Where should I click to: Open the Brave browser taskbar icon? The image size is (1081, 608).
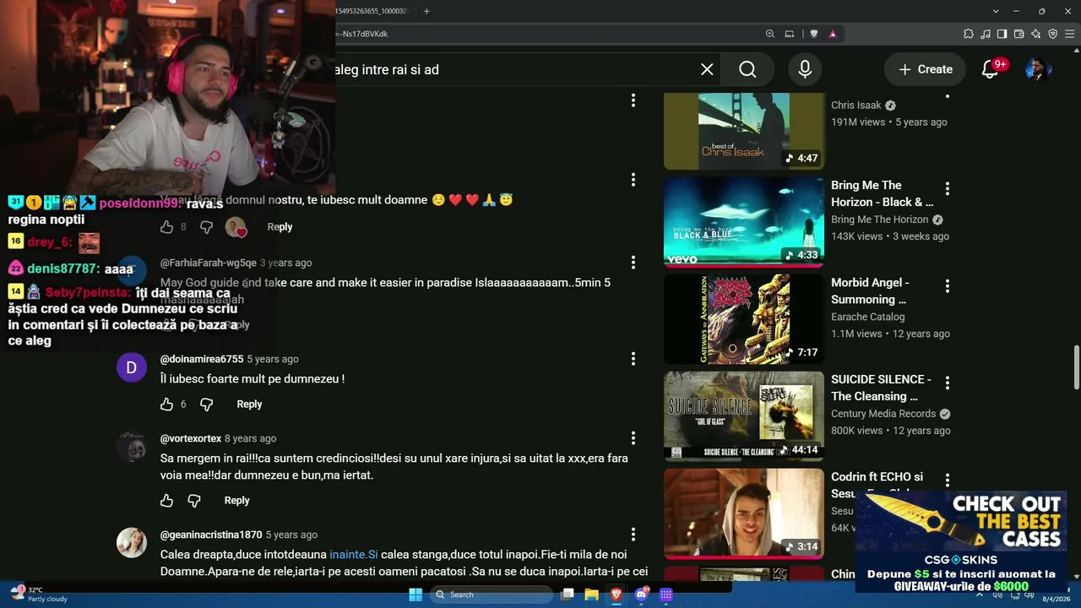pyautogui.click(x=617, y=594)
